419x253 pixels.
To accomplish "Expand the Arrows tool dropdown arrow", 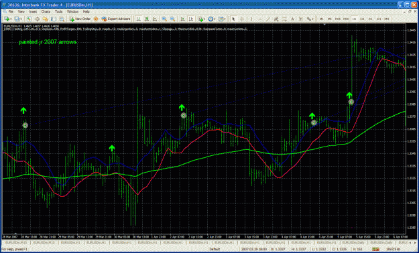I will (313, 19).
